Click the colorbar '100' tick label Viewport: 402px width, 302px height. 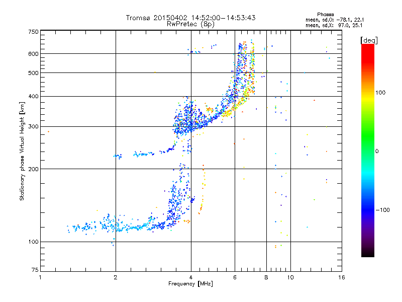click(x=380, y=93)
